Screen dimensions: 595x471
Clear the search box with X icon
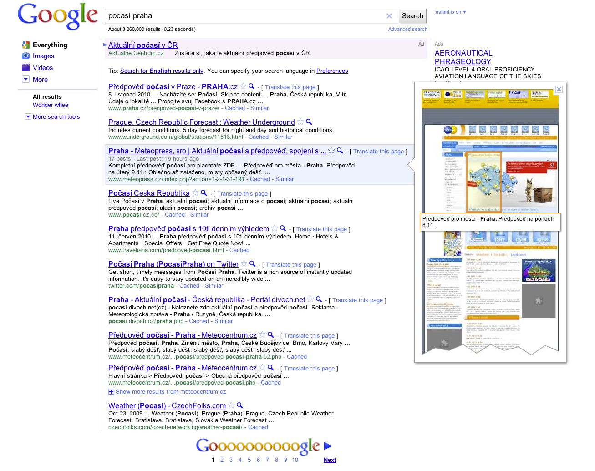389,16
